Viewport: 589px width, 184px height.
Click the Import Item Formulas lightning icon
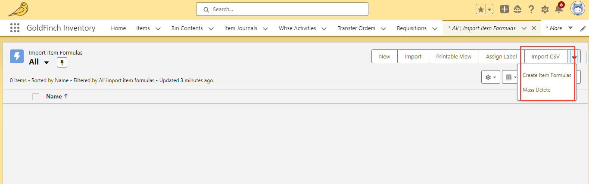click(17, 56)
